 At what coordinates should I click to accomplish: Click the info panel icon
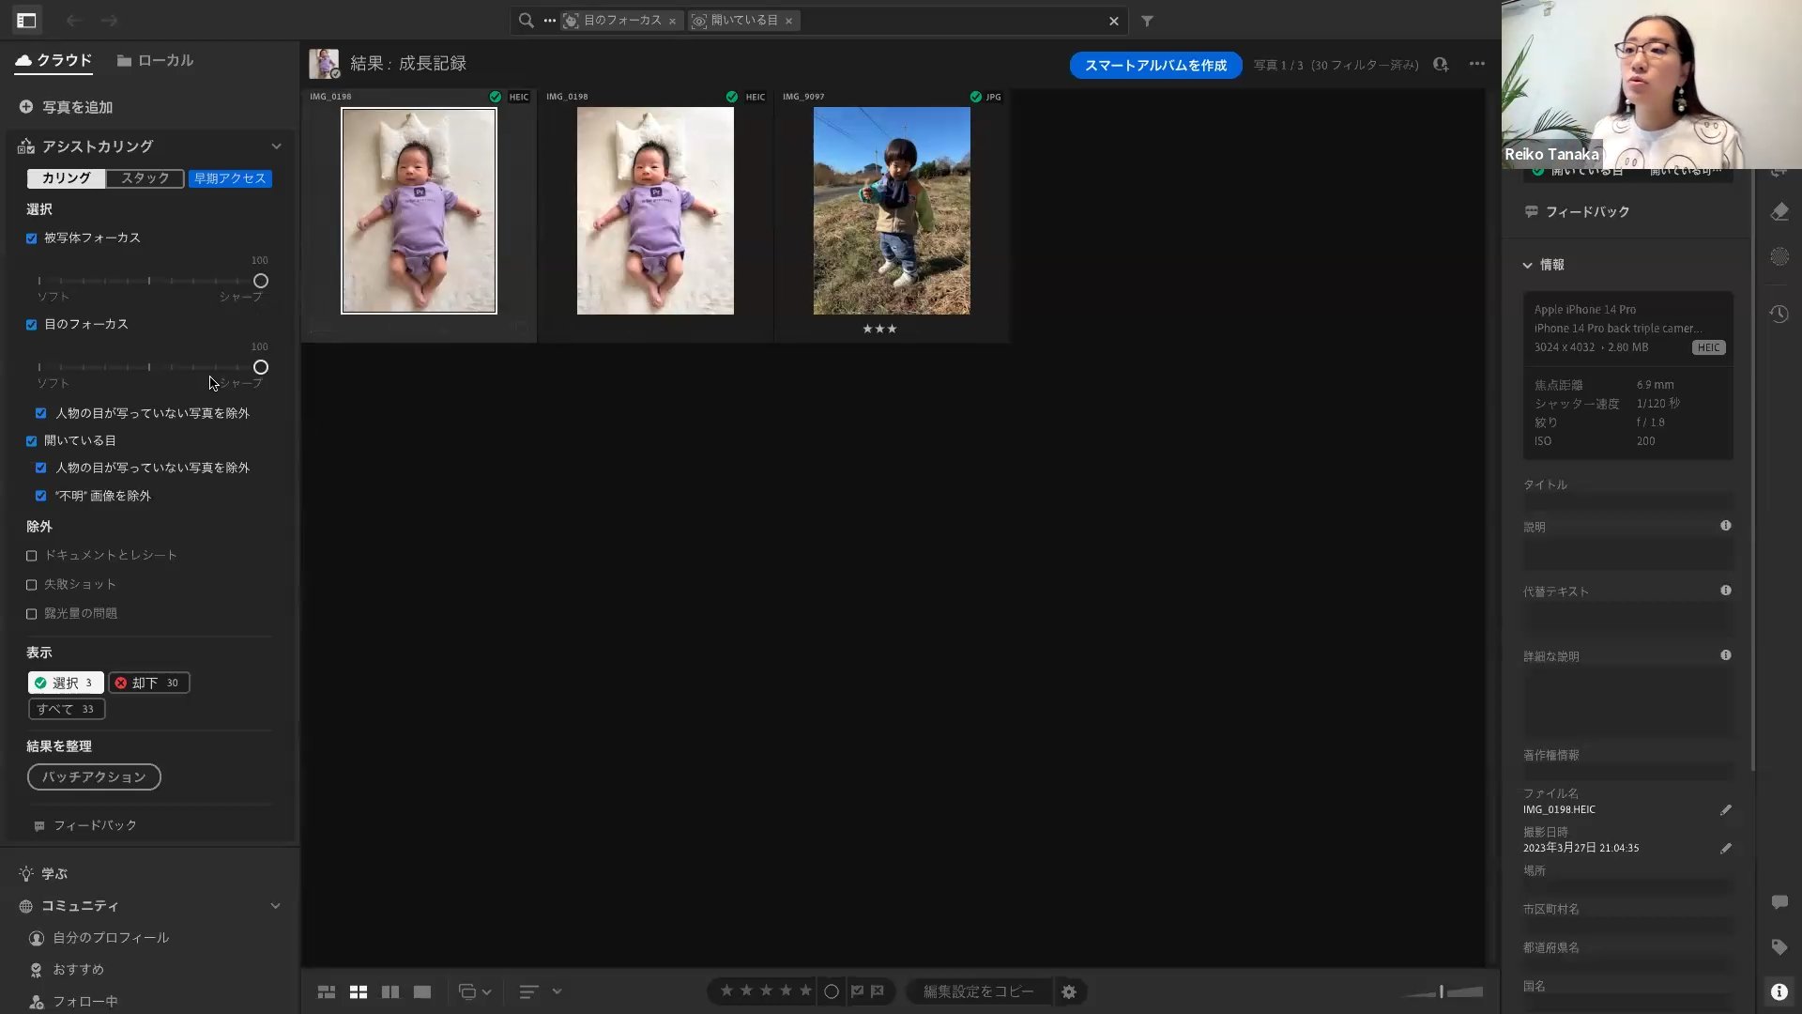click(1779, 991)
